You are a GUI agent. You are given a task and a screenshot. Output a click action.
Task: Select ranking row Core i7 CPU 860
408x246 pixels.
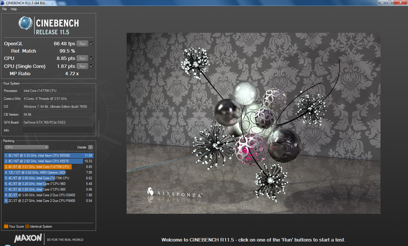48,189
